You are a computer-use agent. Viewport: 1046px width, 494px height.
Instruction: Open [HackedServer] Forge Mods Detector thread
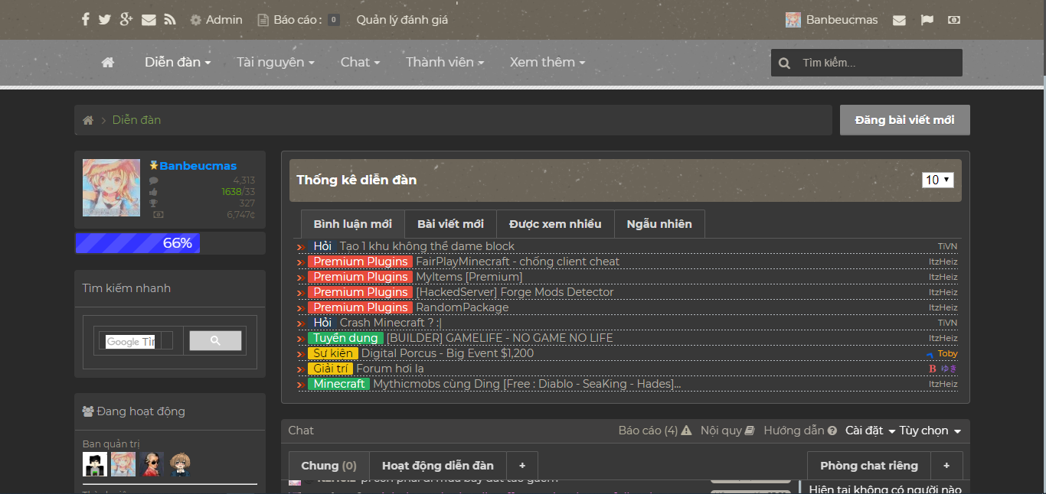point(515,292)
